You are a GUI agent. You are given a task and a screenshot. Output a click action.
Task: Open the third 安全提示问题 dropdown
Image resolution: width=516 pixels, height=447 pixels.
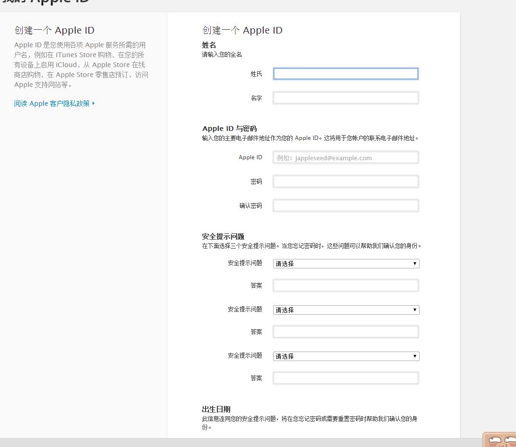(346, 356)
